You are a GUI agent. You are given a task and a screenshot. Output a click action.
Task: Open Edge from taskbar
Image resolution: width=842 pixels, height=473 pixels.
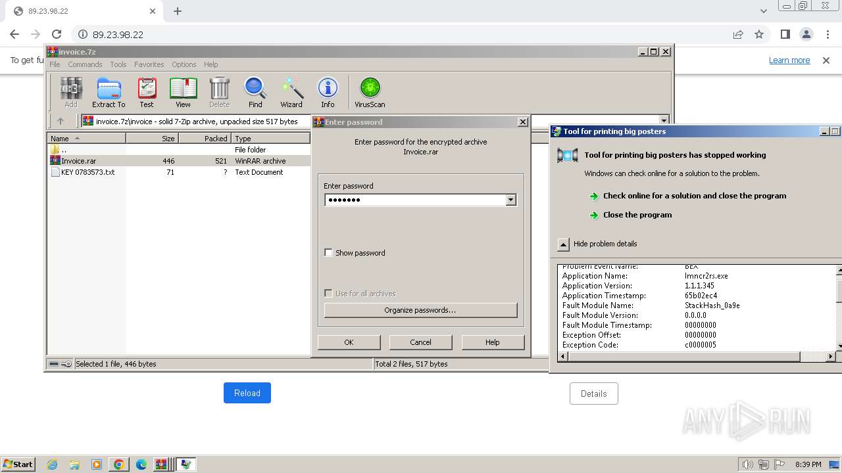[141, 464]
